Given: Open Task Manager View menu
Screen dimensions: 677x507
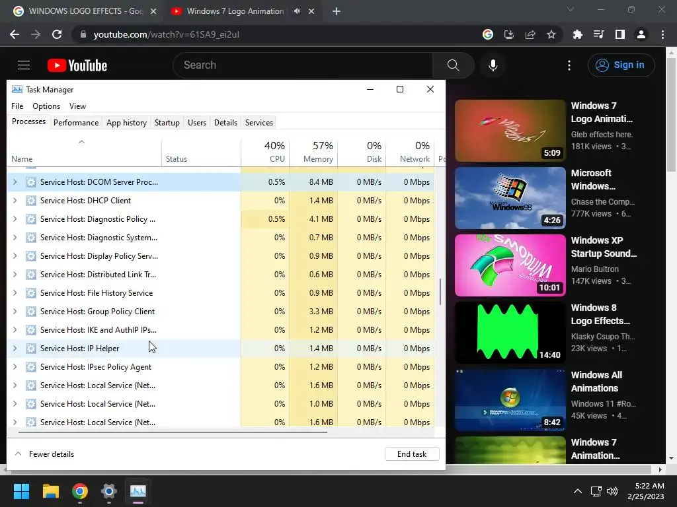Looking at the screenshot, I should [78, 106].
